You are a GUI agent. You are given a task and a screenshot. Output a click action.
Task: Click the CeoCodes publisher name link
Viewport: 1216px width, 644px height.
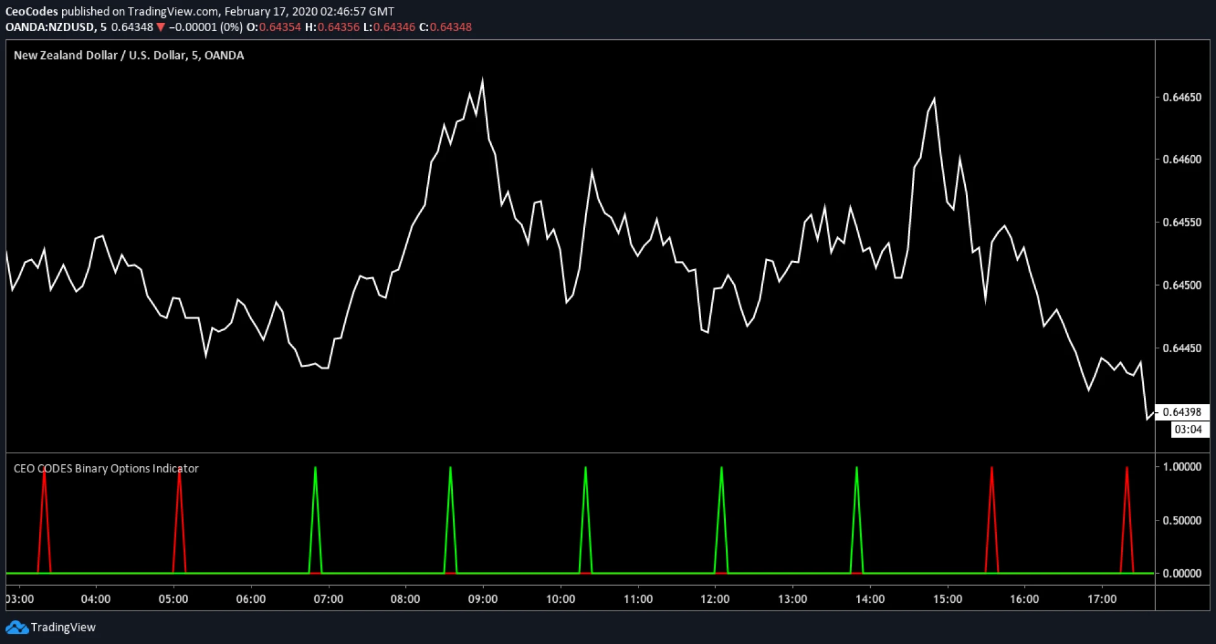coord(32,11)
